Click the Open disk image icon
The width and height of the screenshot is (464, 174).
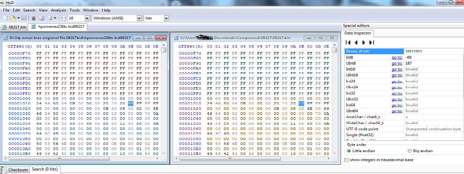pos(50,18)
